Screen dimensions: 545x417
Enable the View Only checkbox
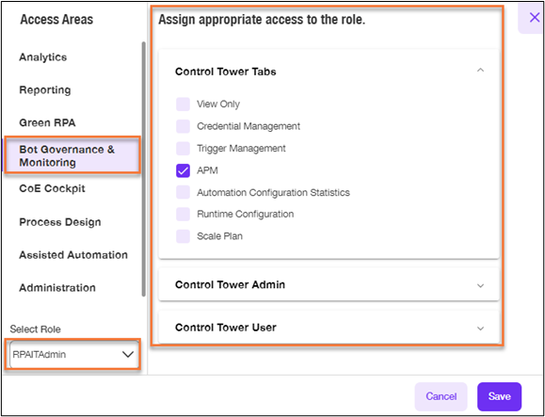(x=183, y=104)
